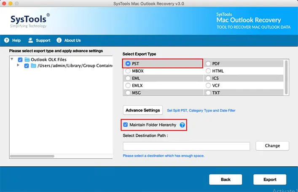298x192 pixels.
Task: Collapse the Outlook OLK Files tree node
Action: pyautogui.click(x=12, y=59)
